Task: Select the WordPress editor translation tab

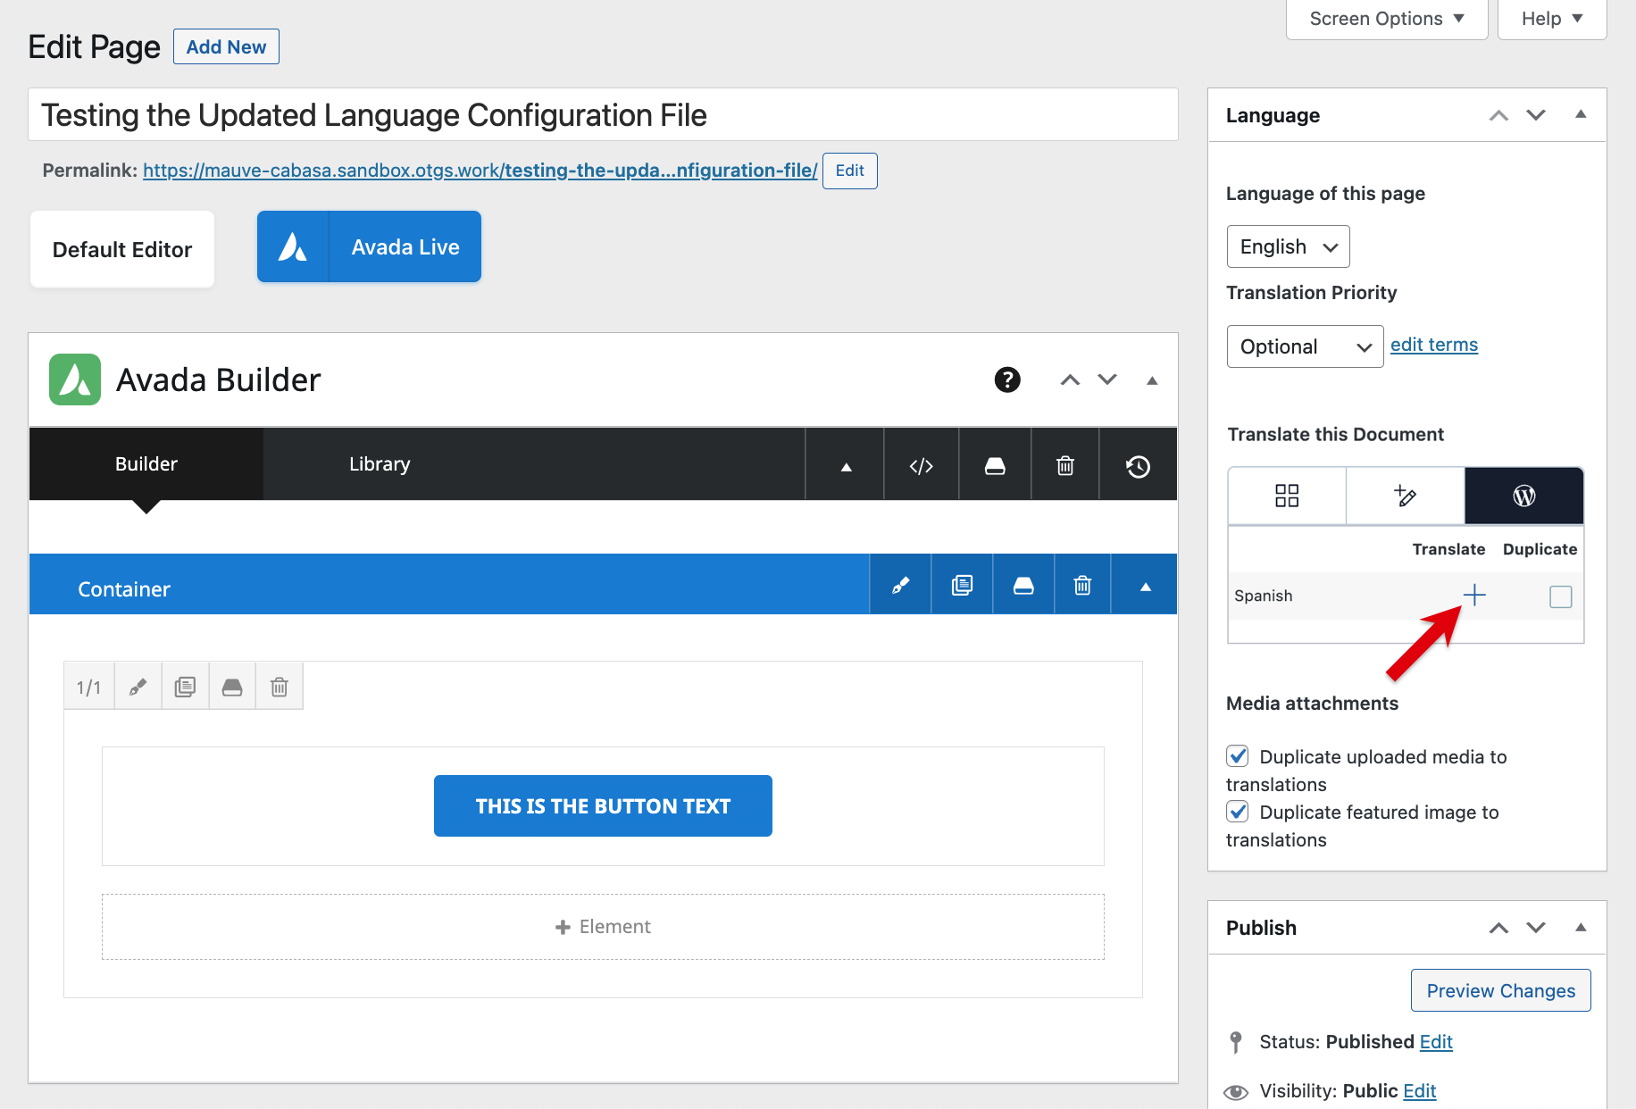Action: pos(1523,496)
